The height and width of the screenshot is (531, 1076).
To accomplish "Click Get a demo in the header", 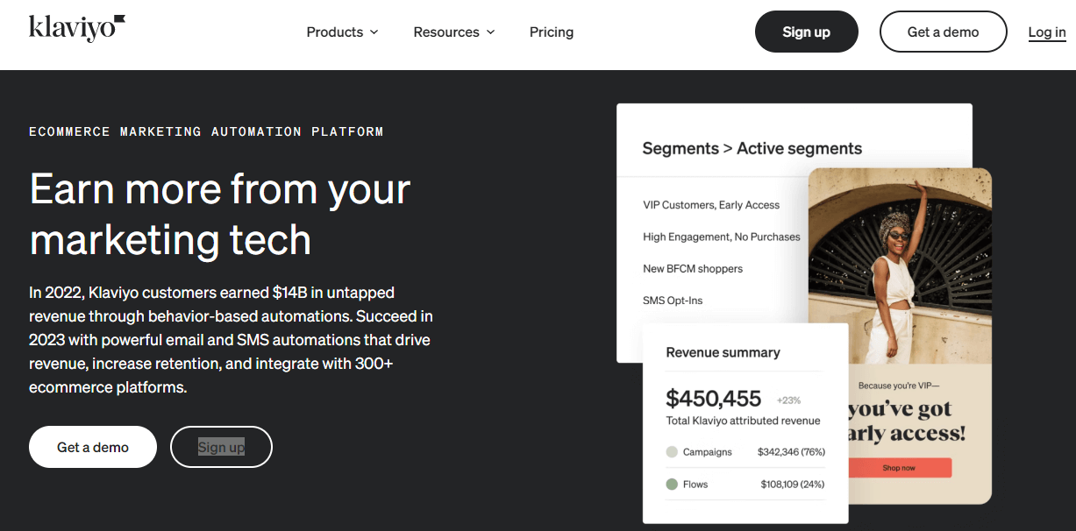I will point(943,32).
